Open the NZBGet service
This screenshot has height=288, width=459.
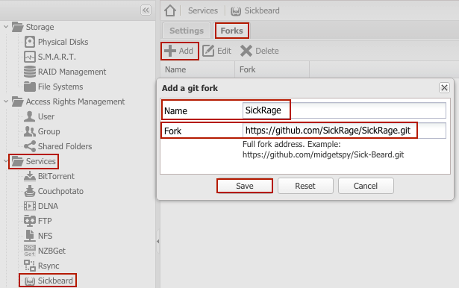pyautogui.click(x=45, y=251)
